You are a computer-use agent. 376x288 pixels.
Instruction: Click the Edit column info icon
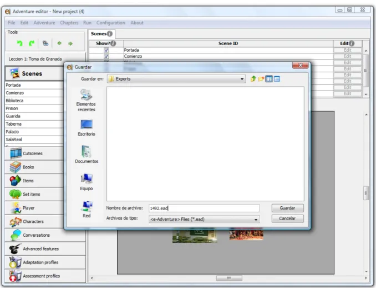tap(352, 43)
